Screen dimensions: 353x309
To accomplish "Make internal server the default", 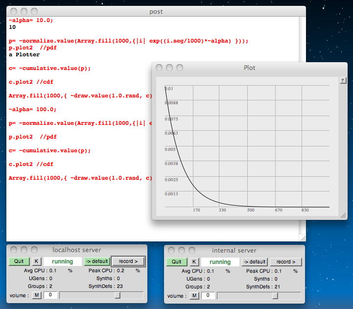I will [254, 262].
